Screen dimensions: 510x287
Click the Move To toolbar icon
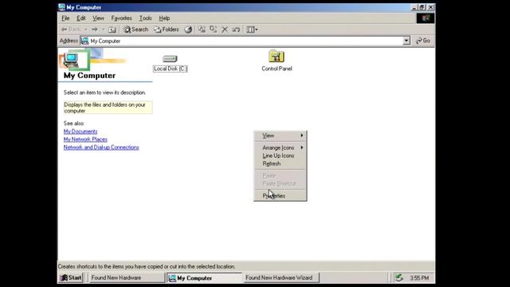[202, 29]
